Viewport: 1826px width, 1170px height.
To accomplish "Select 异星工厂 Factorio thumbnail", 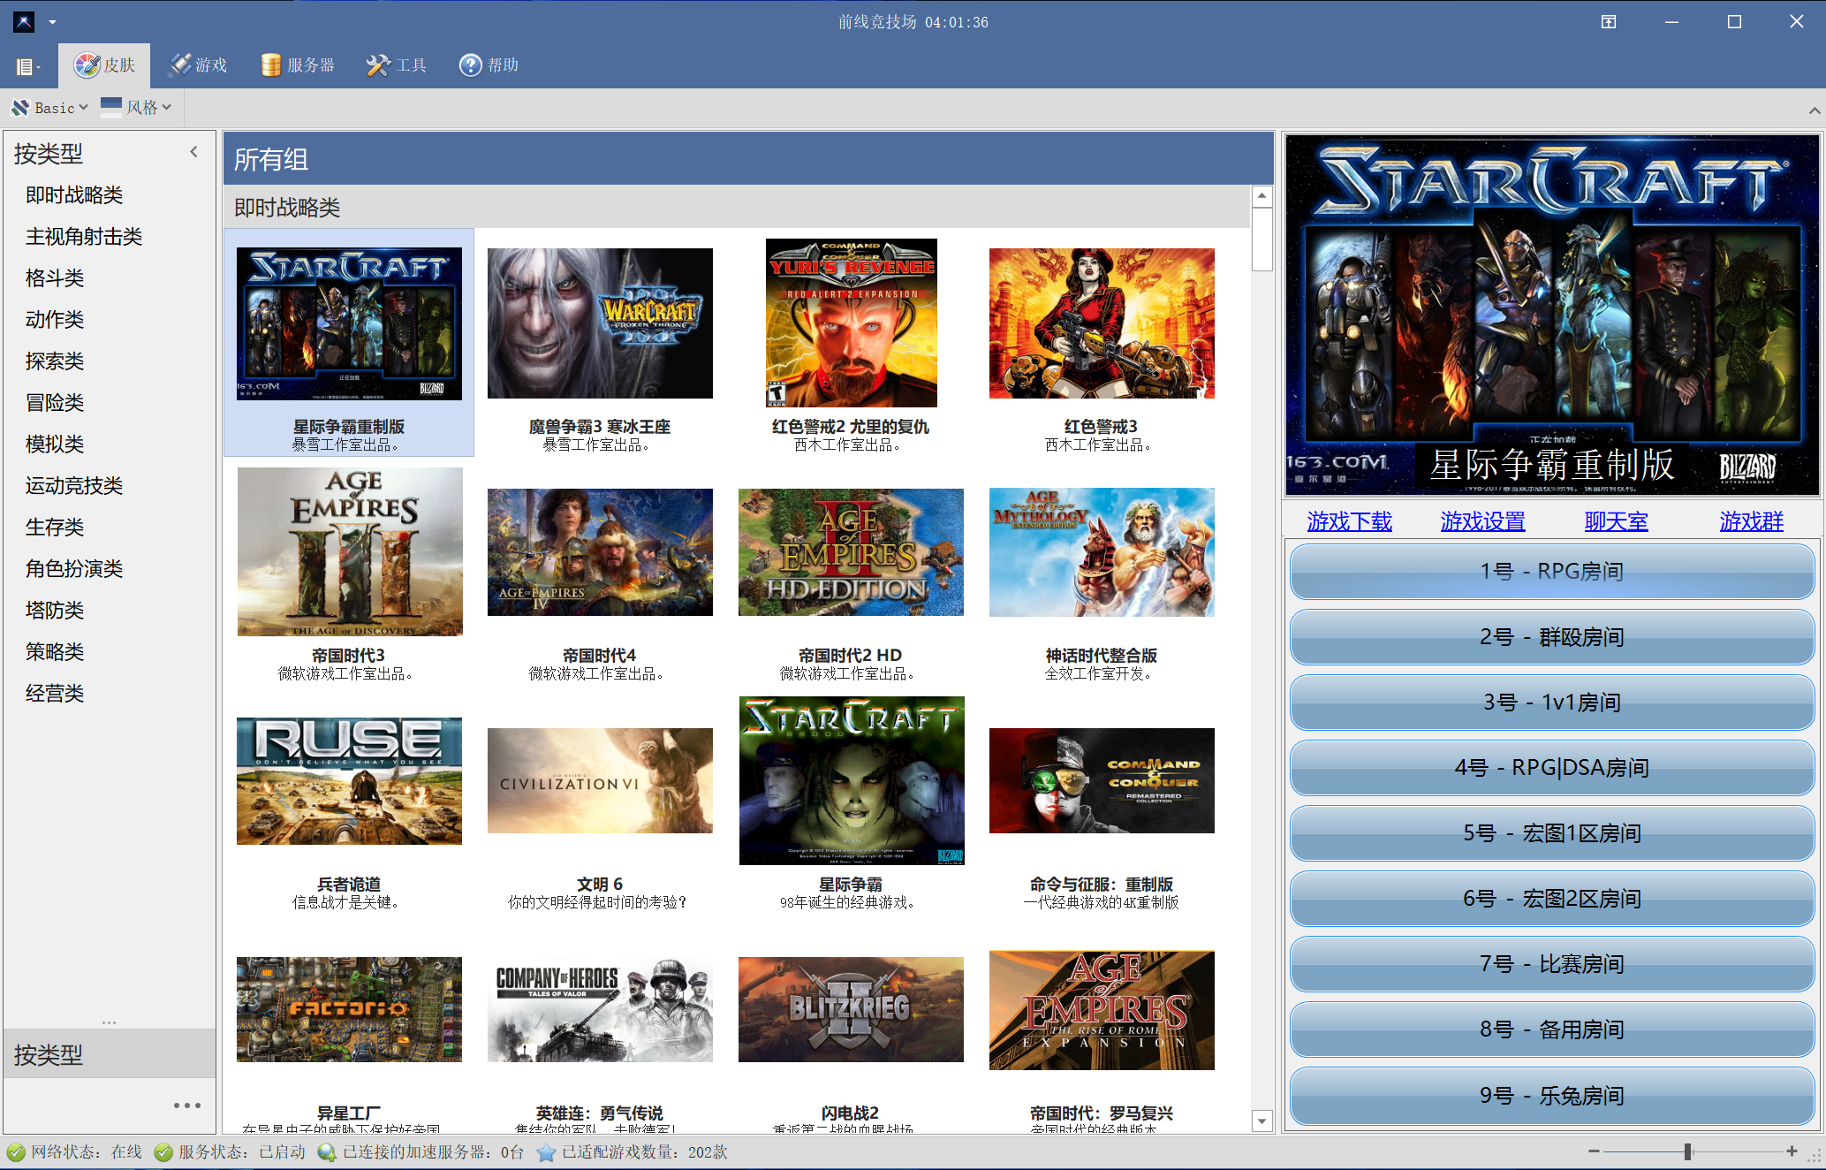I will 349,1010.
